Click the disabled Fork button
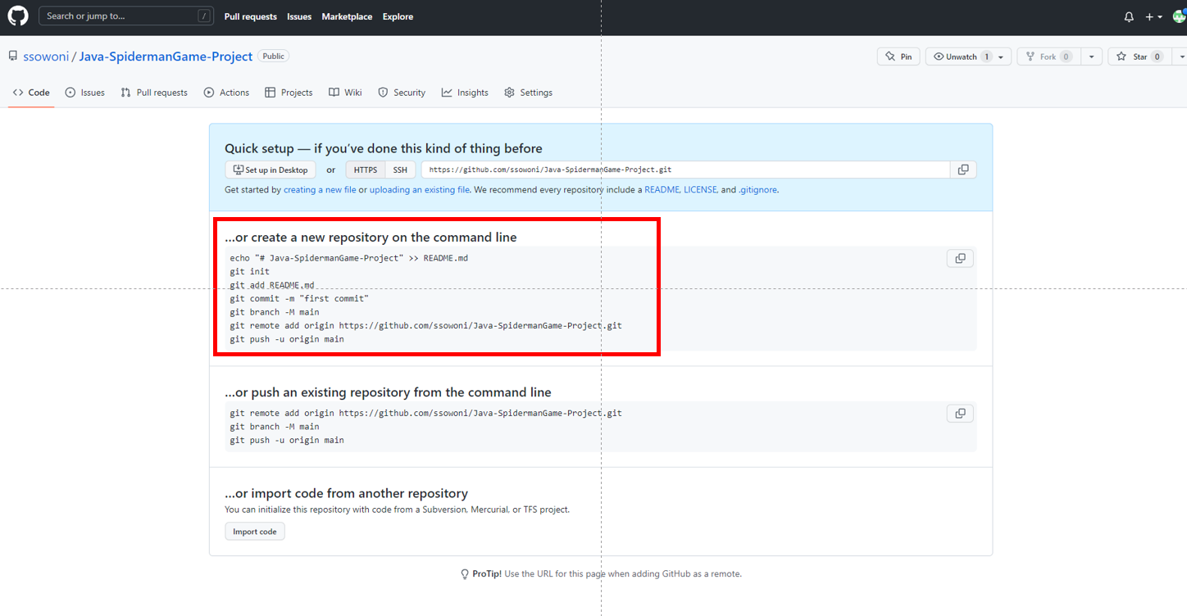 pyautogui.click(x=1048, y=57)
